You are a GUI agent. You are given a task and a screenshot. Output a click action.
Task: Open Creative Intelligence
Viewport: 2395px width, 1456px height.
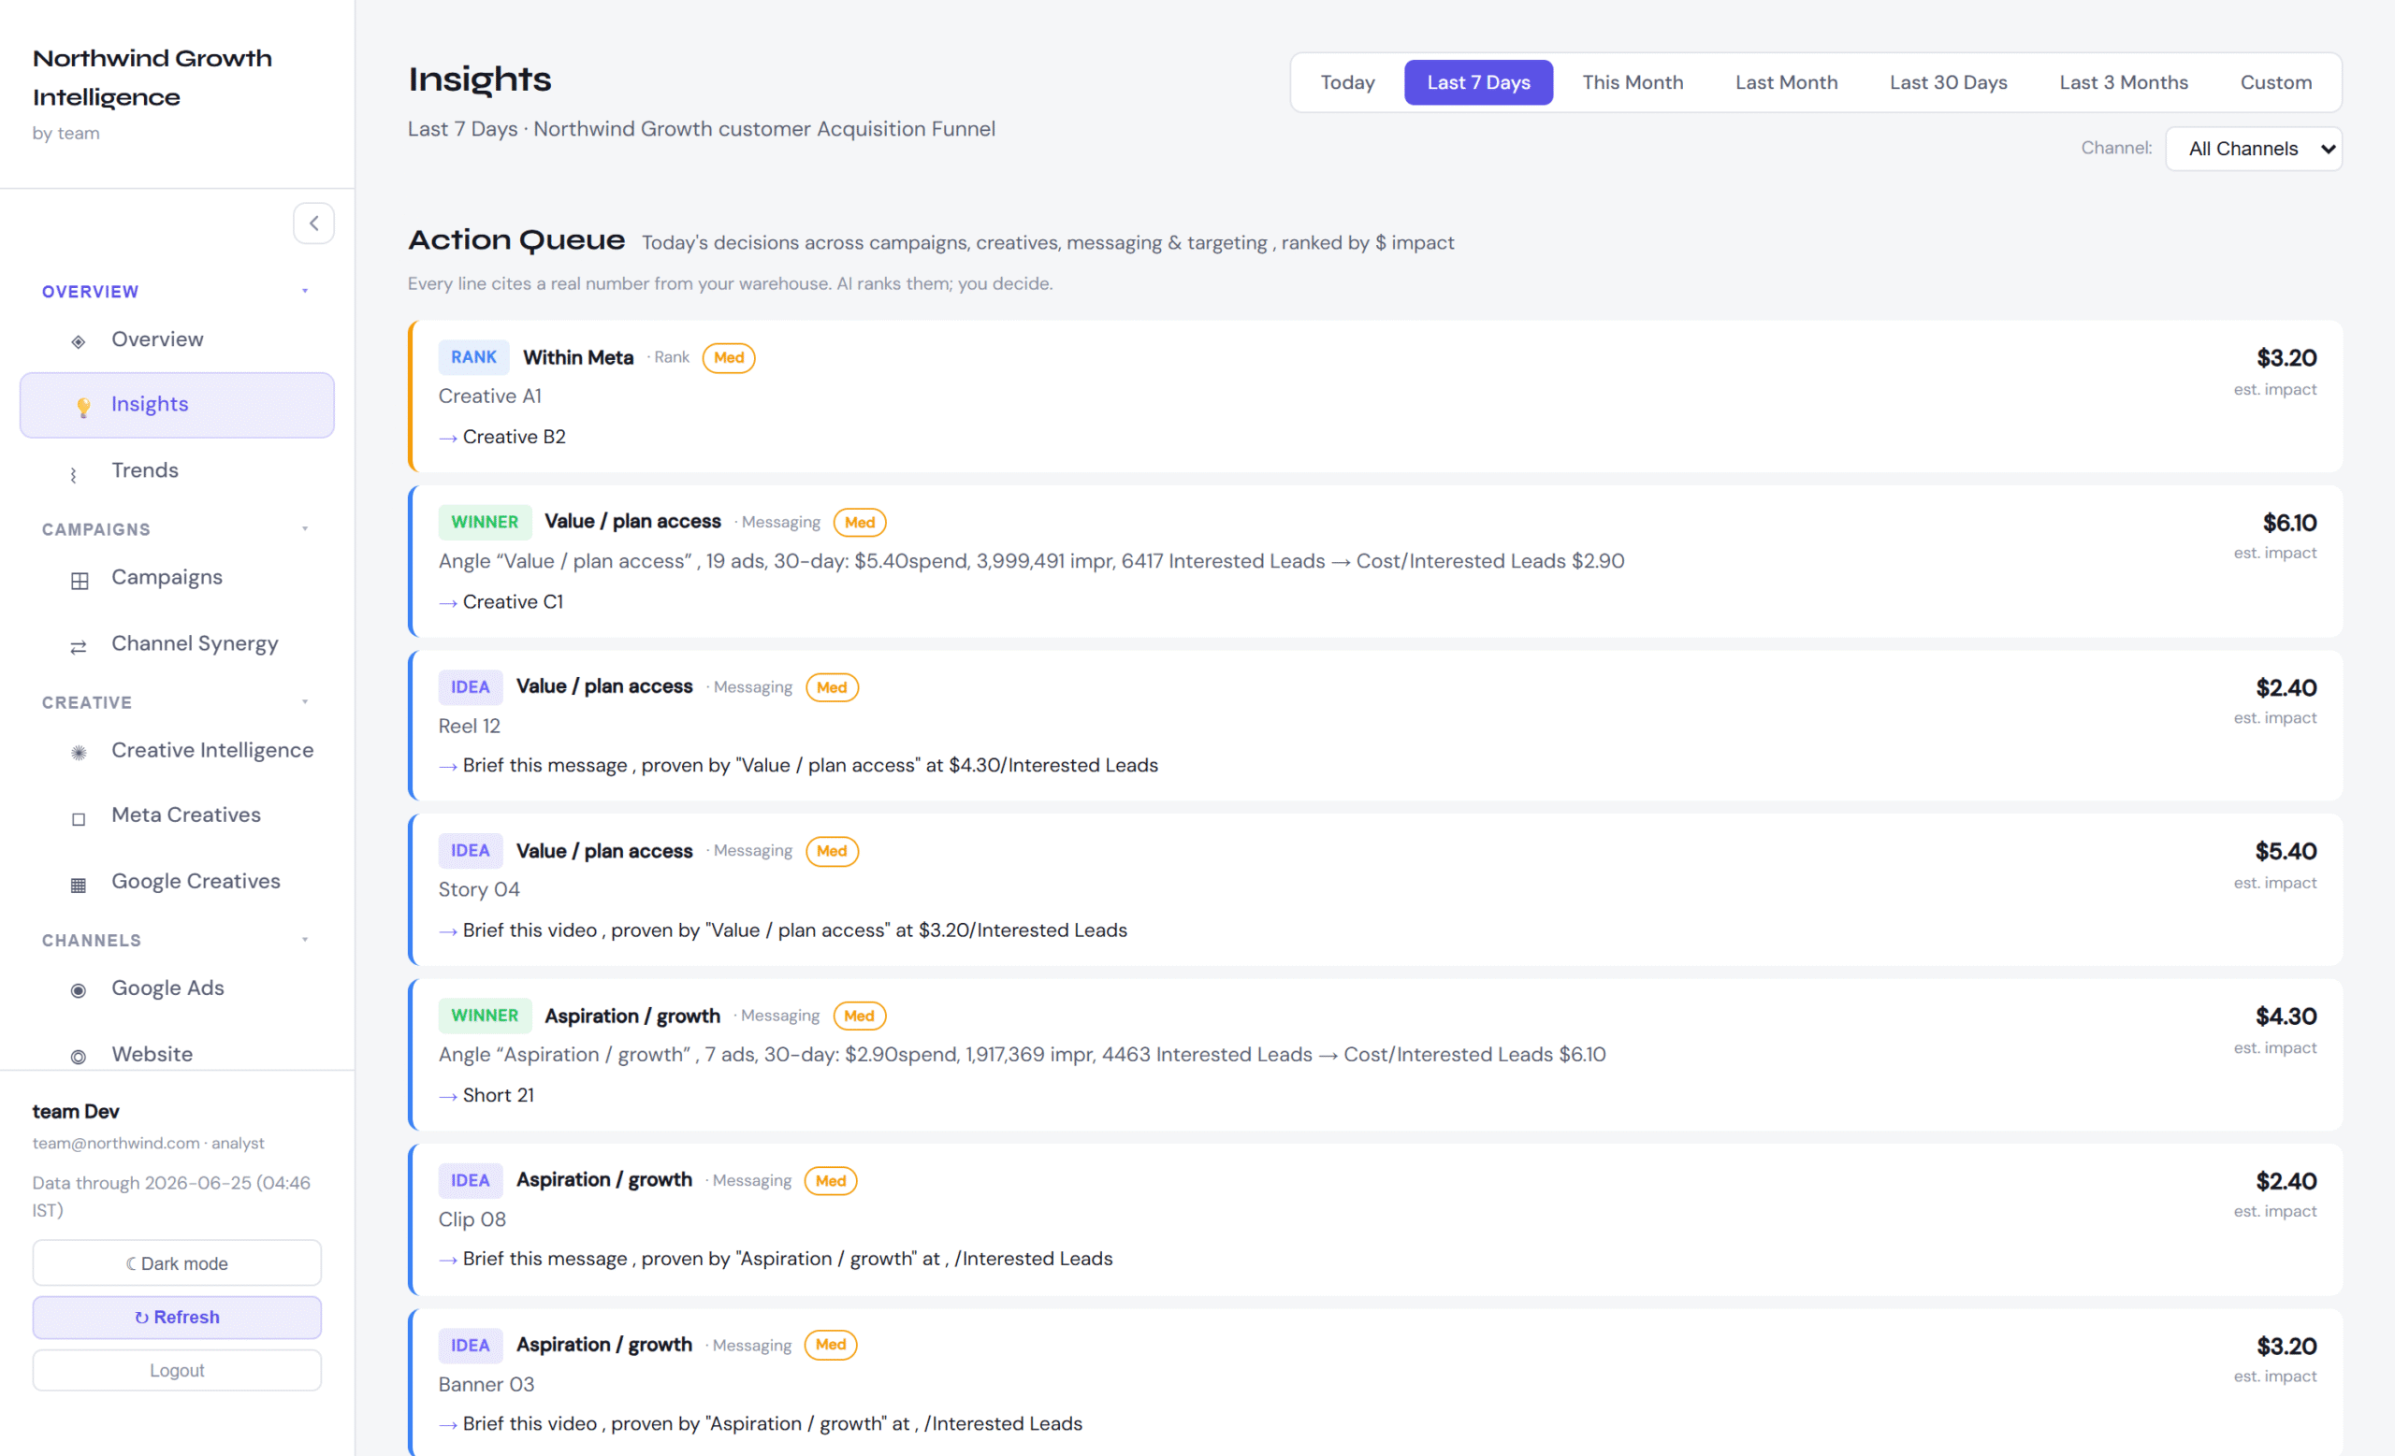[177, 750]
